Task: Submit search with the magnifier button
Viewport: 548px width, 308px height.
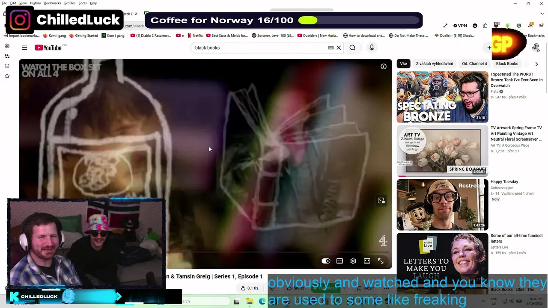Action: 352,48
